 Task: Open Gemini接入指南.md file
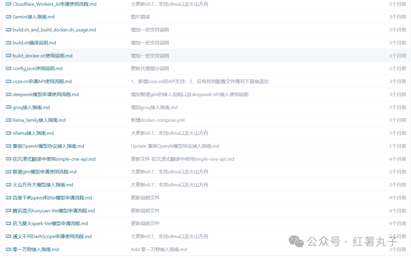point(33,17)
